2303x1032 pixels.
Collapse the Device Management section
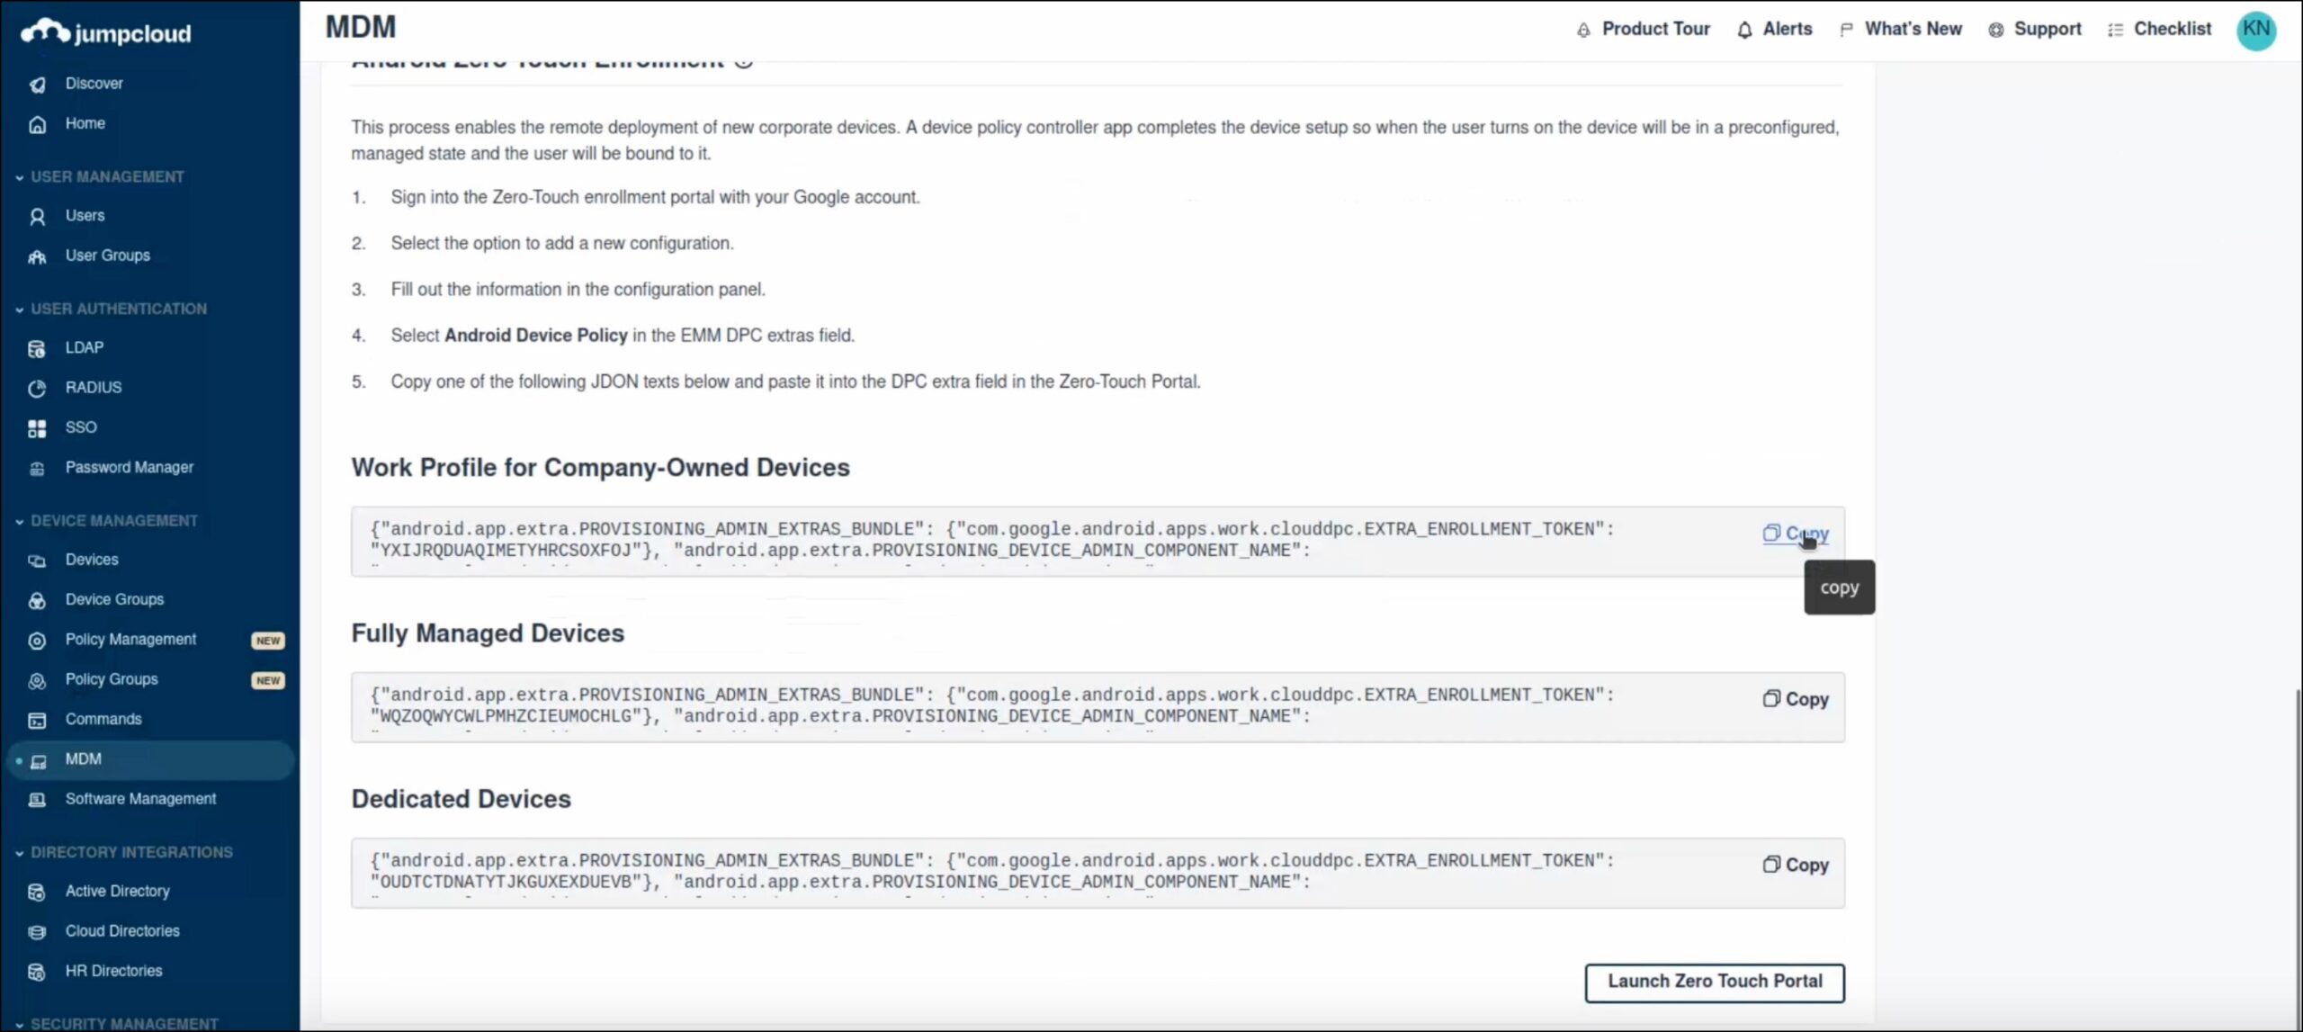[x=20, y=522]
